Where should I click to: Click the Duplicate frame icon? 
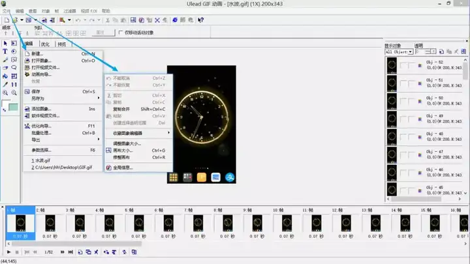click(x=88, y=252)
